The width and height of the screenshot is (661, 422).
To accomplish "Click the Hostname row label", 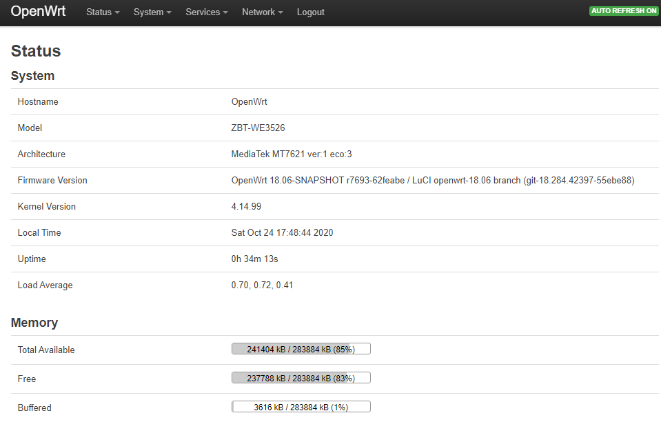I will click(x=38, y=101).
